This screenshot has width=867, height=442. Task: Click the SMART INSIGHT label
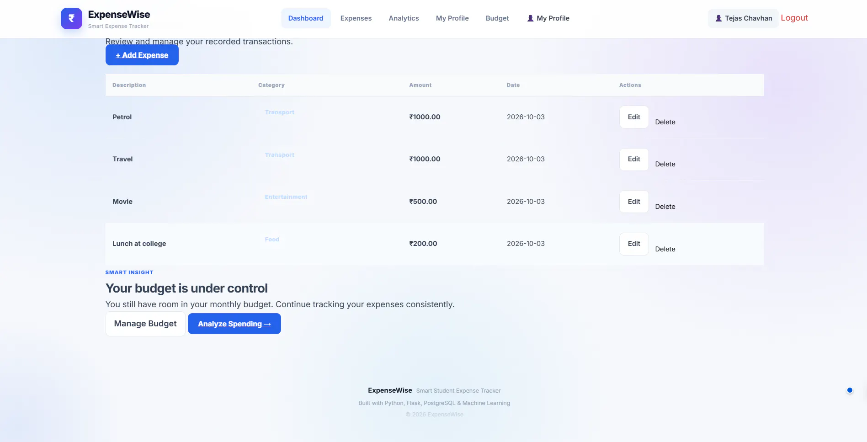click(x=129, y=272)
